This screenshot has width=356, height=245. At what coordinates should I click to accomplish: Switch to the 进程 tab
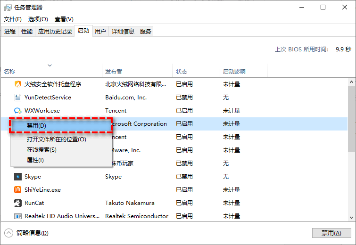pos(10,31)
